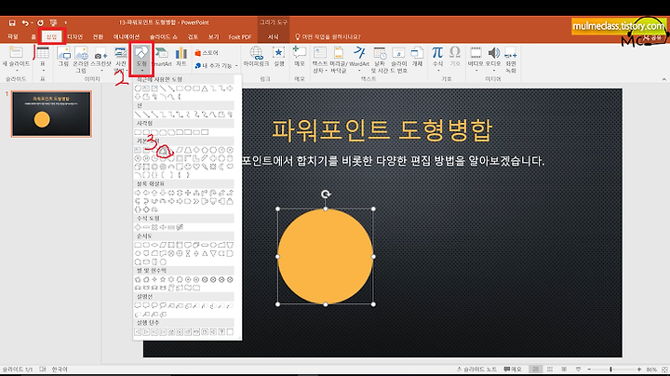Image resolution: width=670 pixels, height=376 pixels.
Task: Insert a 차트 (Chart)
Action: coord(181,57)
